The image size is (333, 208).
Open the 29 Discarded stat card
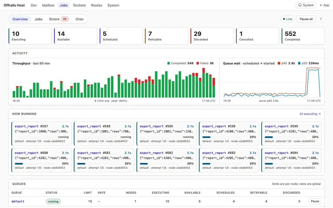(212, 36)
